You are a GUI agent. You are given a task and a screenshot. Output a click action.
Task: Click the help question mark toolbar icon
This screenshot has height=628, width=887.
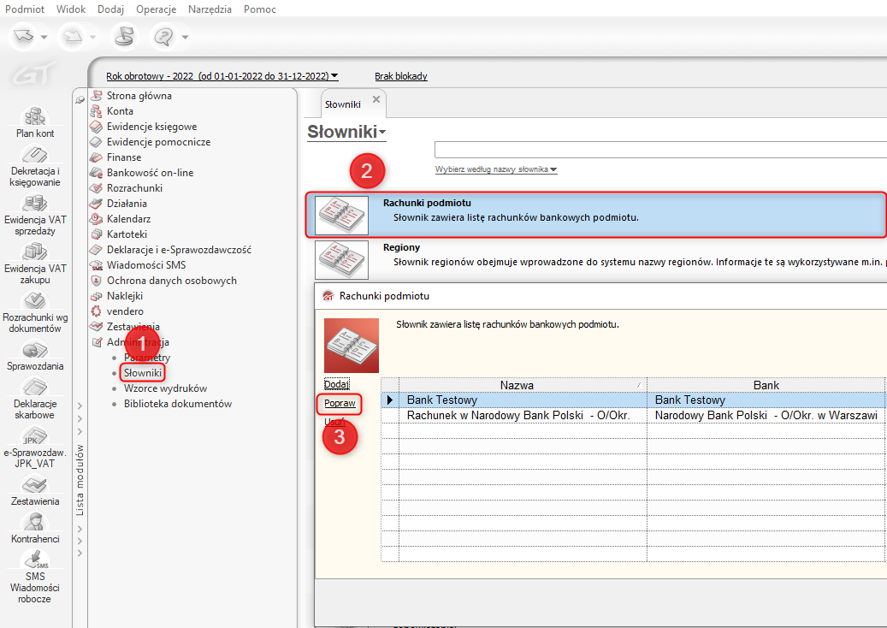[163, 37]
